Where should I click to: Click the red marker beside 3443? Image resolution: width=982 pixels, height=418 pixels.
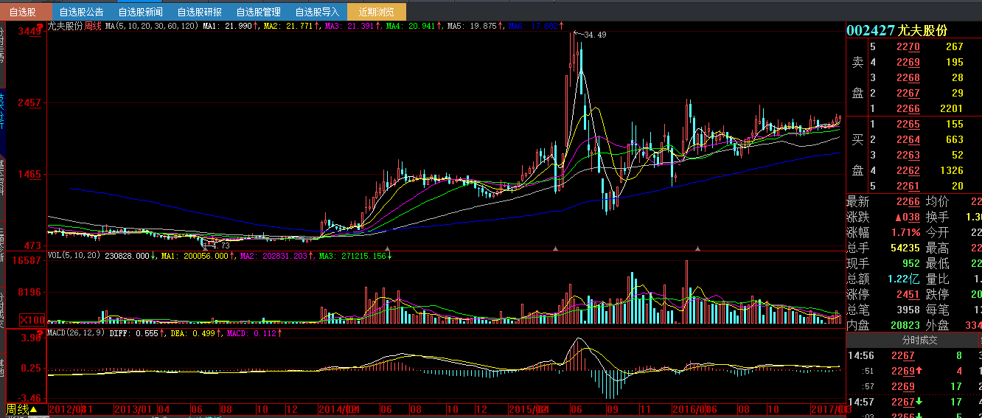coord(40,27)
